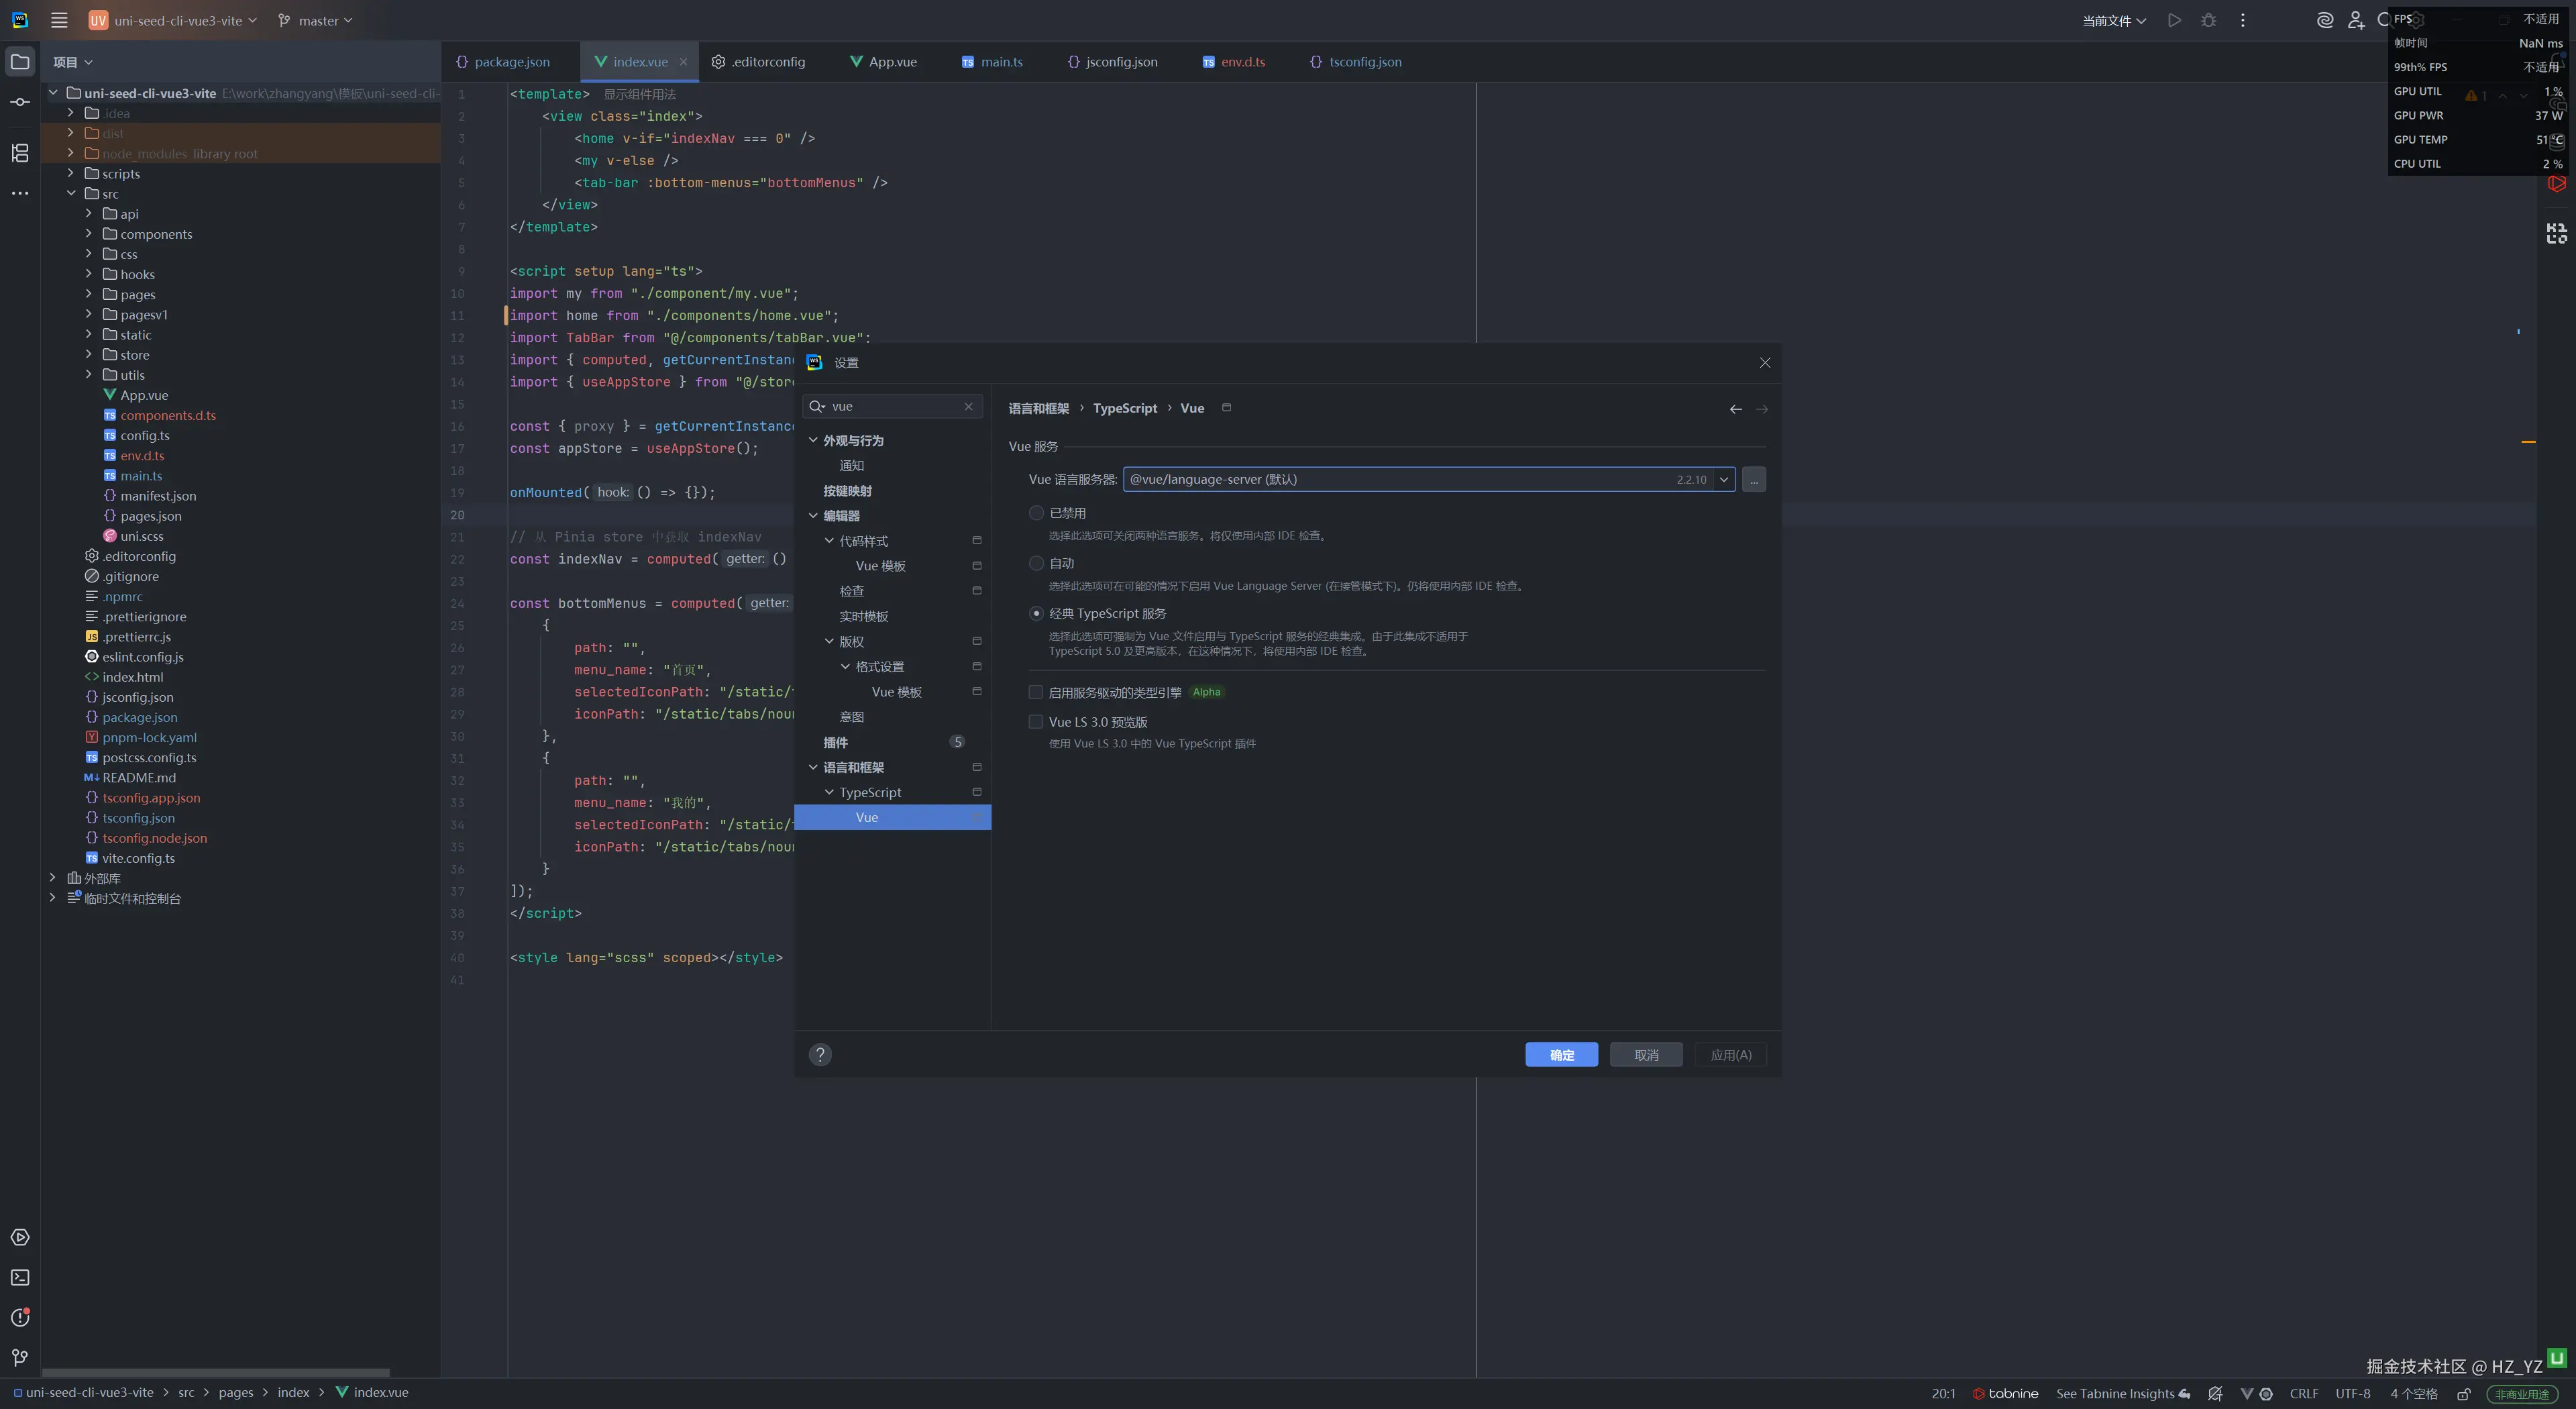Enable Vue LS 3.0 预览版 checkbox
The height and width of the screenshot is (1409, 2576).
coord(1036,722)
